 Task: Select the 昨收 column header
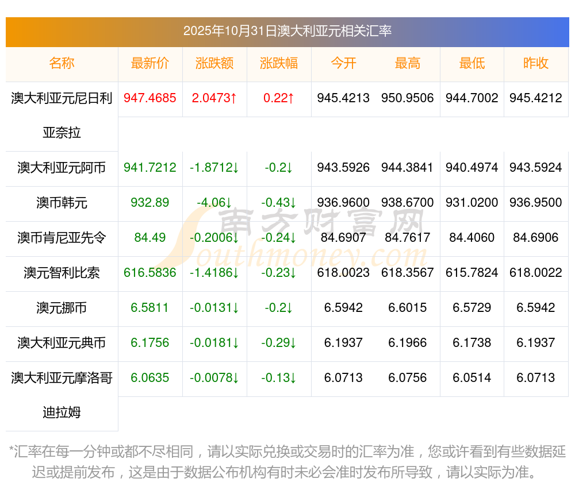coord(536,63)
